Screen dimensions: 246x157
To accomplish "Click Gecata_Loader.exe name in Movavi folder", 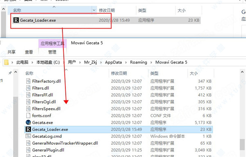I will (x=50, y=130).
